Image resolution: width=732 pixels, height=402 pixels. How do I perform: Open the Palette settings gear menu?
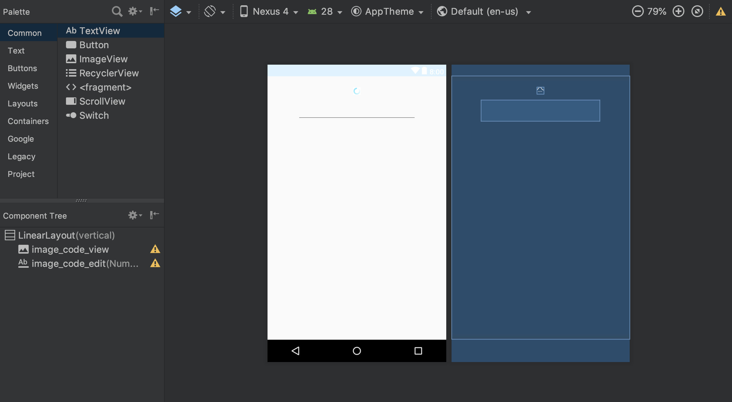[135, 11]
